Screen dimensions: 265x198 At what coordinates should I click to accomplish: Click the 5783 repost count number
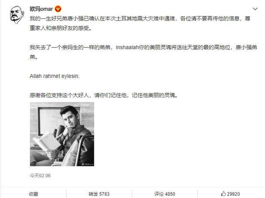click(x=104, y=194)
